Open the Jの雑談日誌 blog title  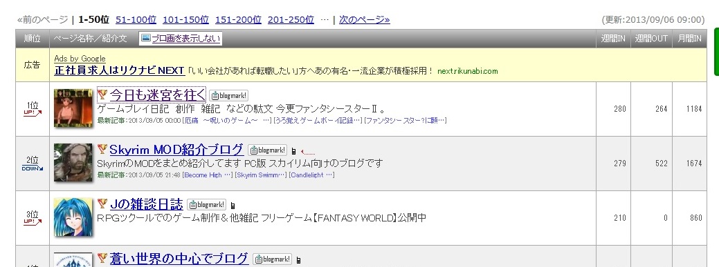coord(146,204)
